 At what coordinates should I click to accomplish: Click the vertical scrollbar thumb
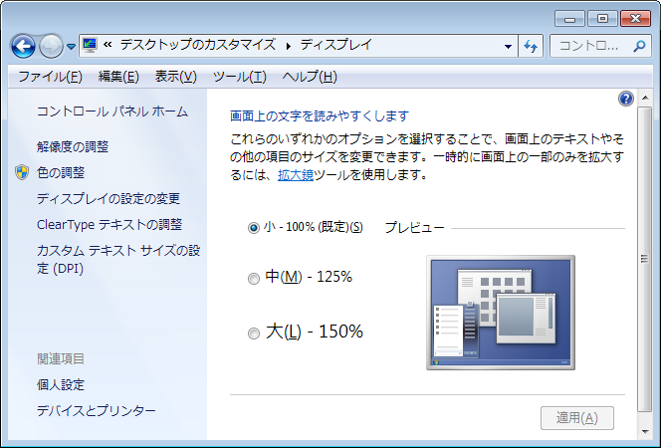(644, 259)
